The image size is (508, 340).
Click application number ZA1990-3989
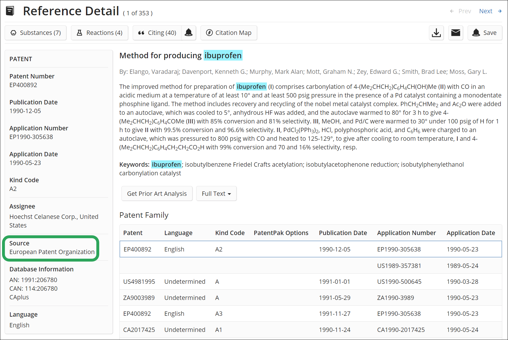click(395, 298)
